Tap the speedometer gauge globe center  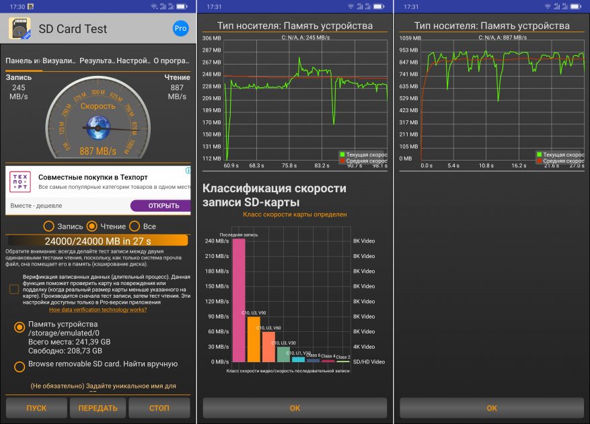98,128
